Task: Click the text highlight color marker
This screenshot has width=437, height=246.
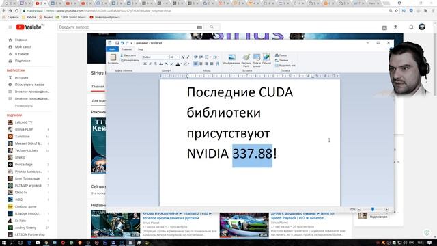Action: click(185, 64)
